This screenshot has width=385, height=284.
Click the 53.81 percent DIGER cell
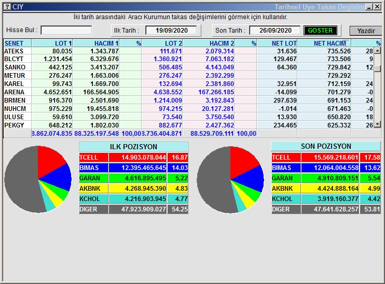tap(370, 209)
